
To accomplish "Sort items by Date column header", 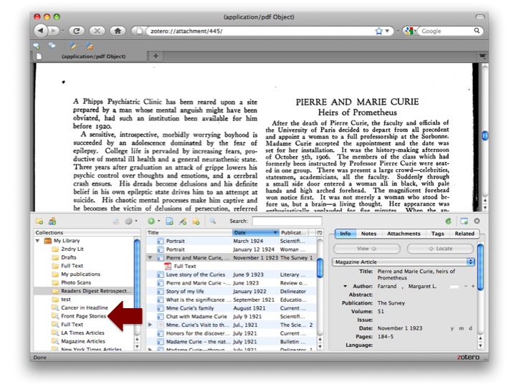I will [255, 233].
